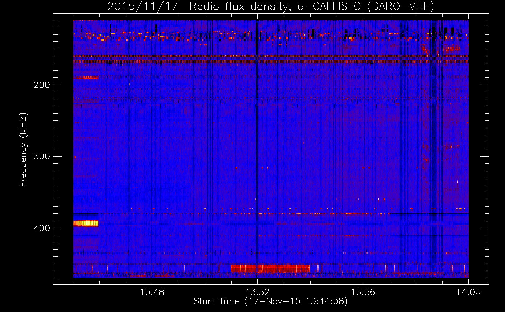
Task: Click the 14:00 time tick label
Action: (468, 292)
